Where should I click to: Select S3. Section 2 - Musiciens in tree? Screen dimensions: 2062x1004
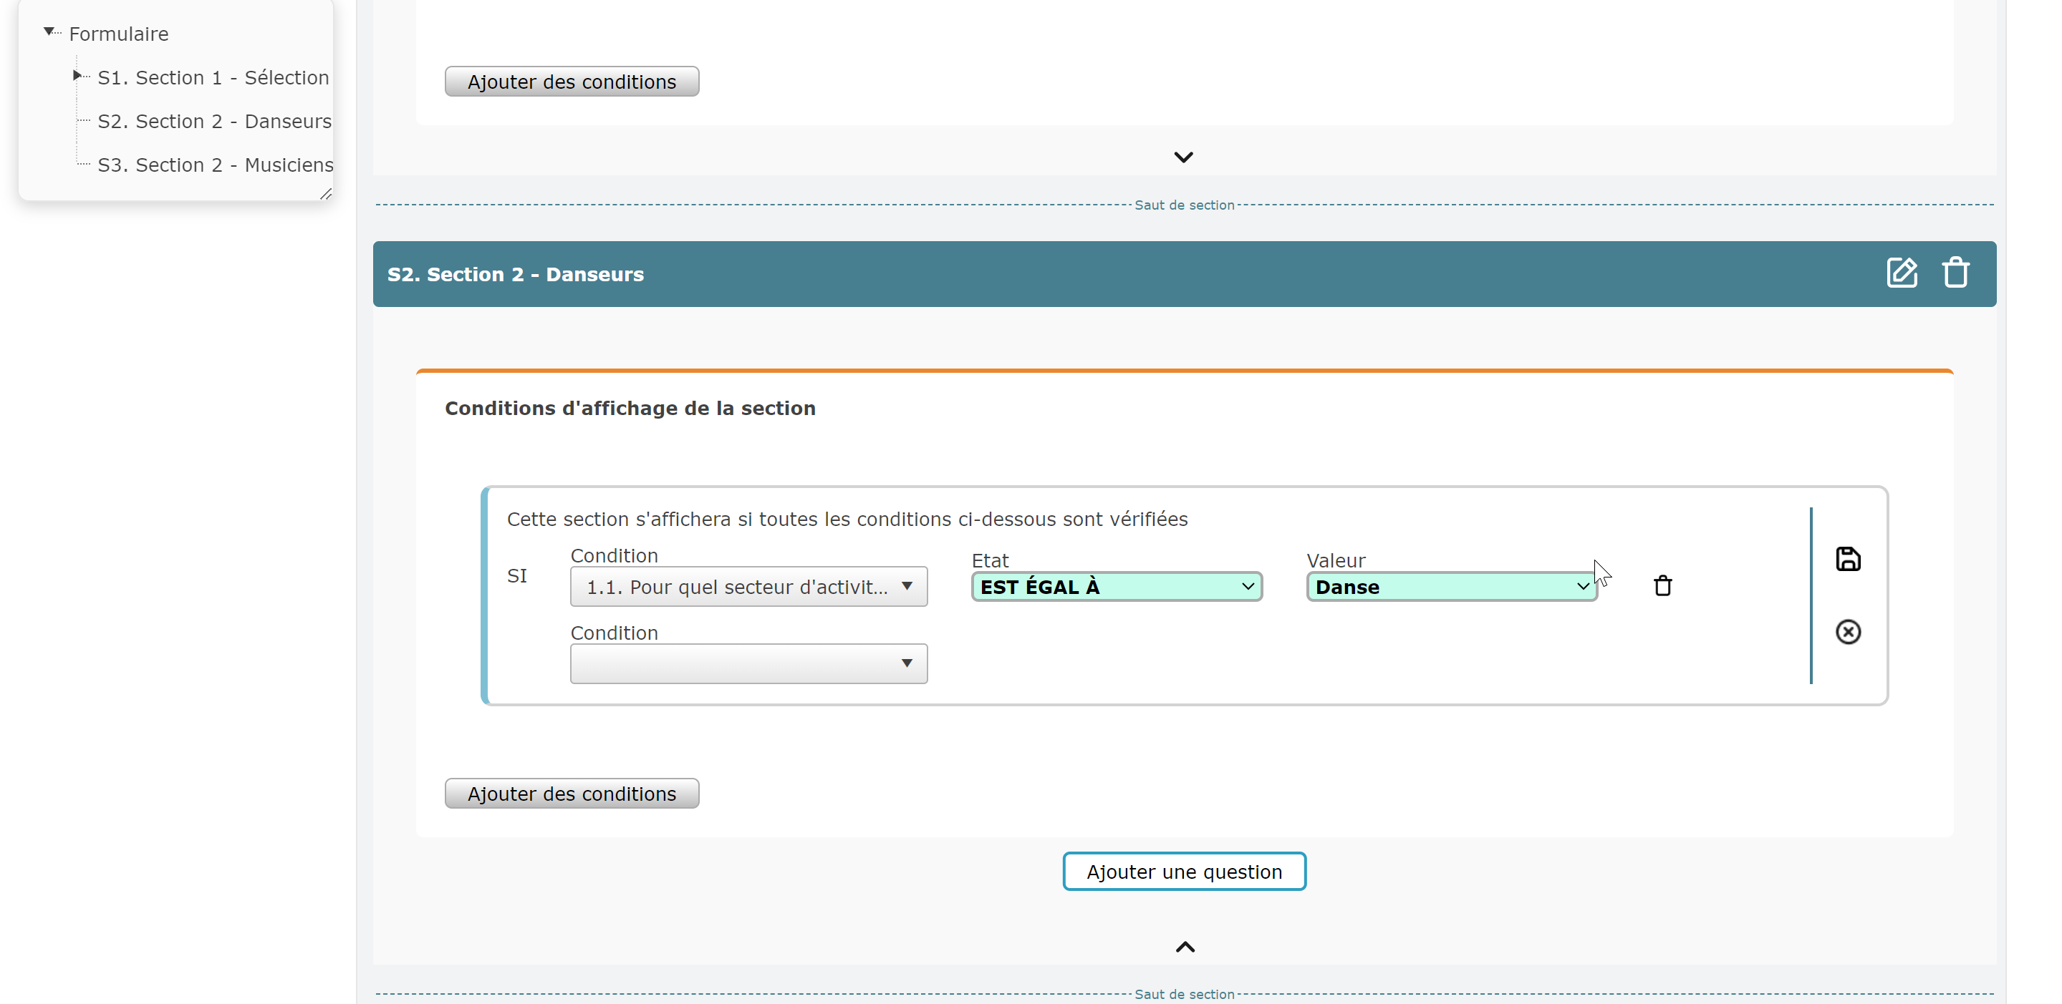tap(216, 165)
